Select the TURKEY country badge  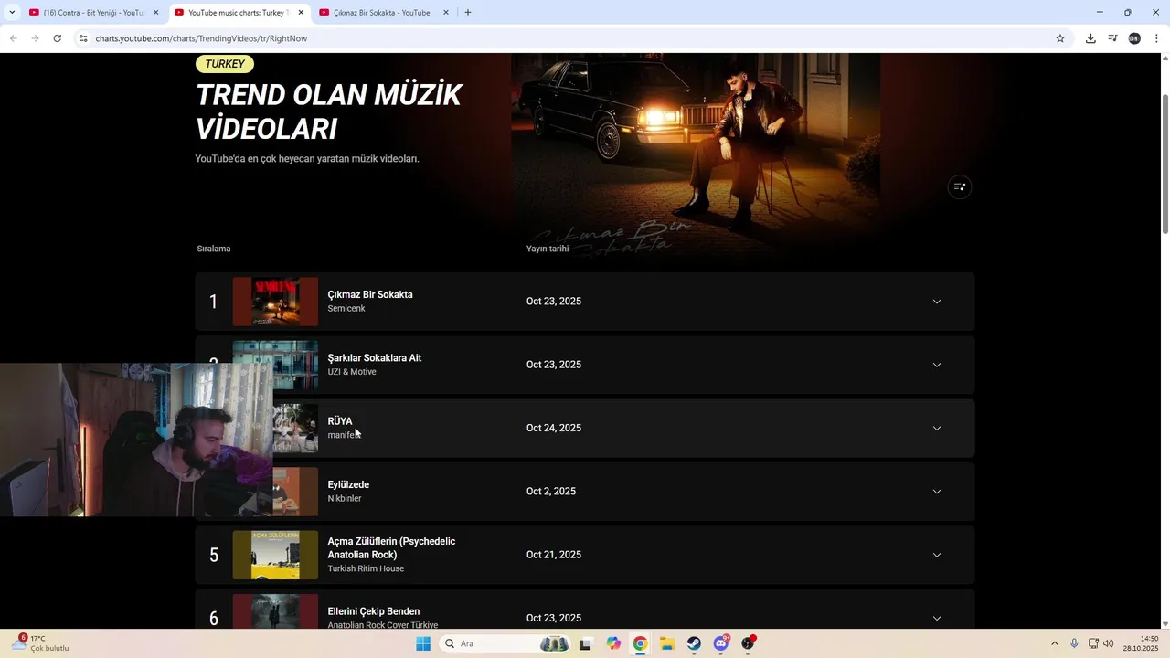(x=225, y=64)
